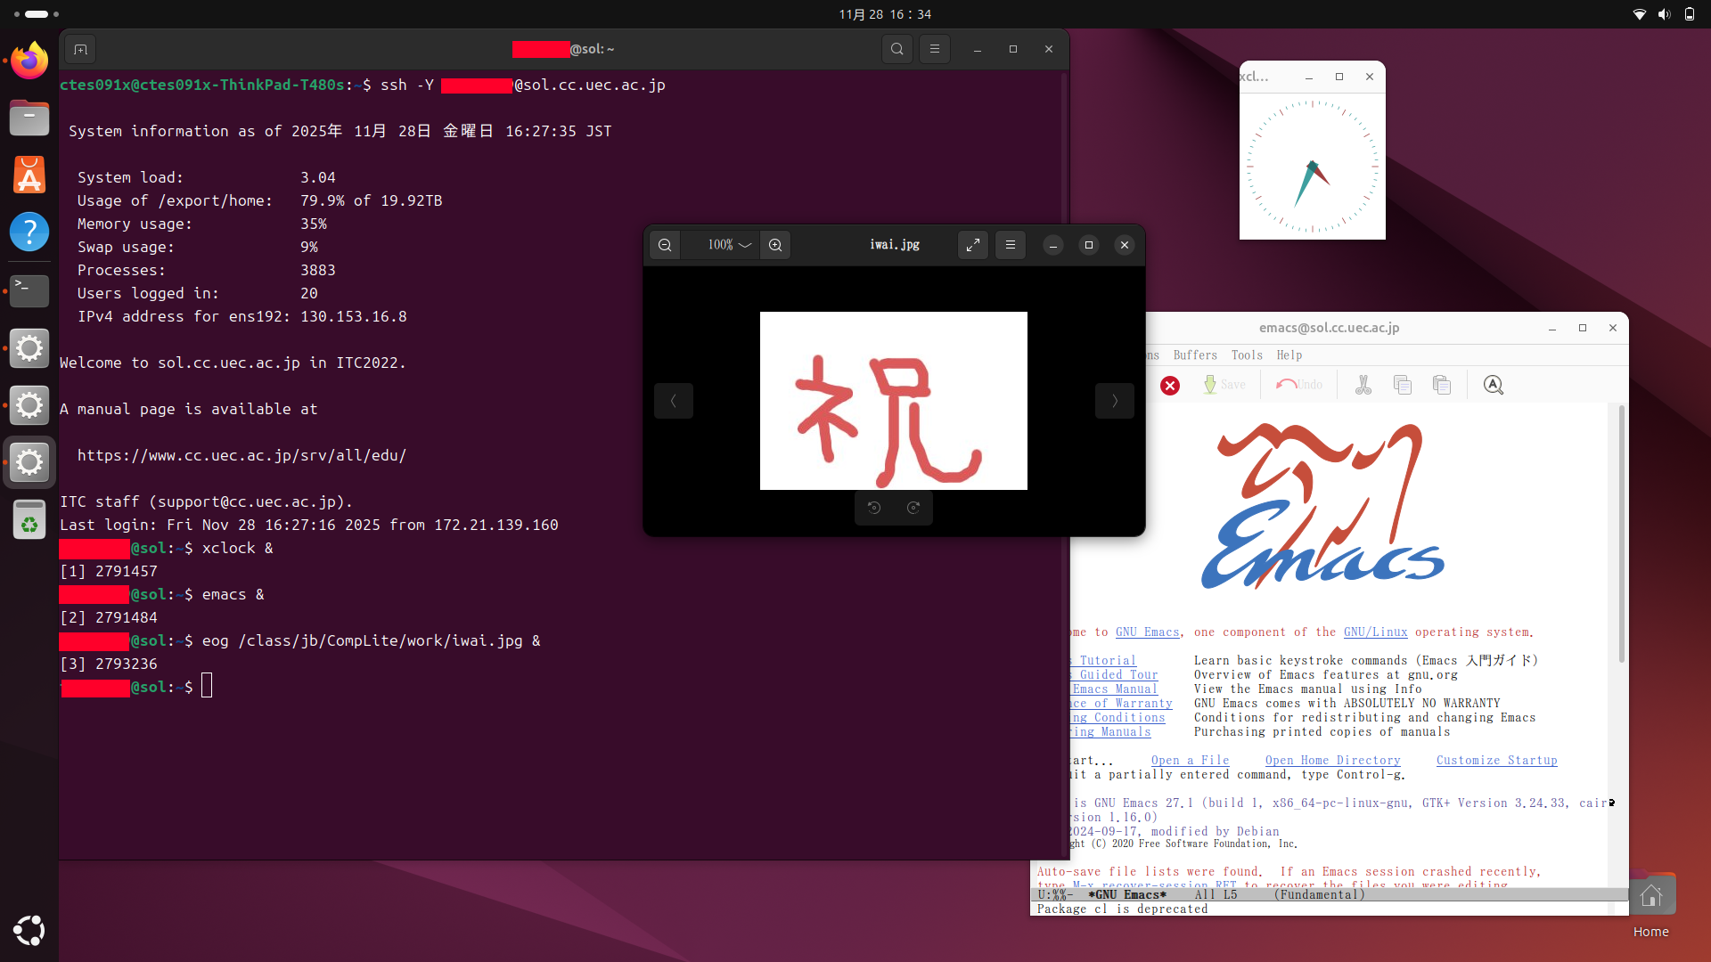Click the terminal search icon
This screenshot has width=1711, height=962.
pyautogui.click(x=897, y=49)
